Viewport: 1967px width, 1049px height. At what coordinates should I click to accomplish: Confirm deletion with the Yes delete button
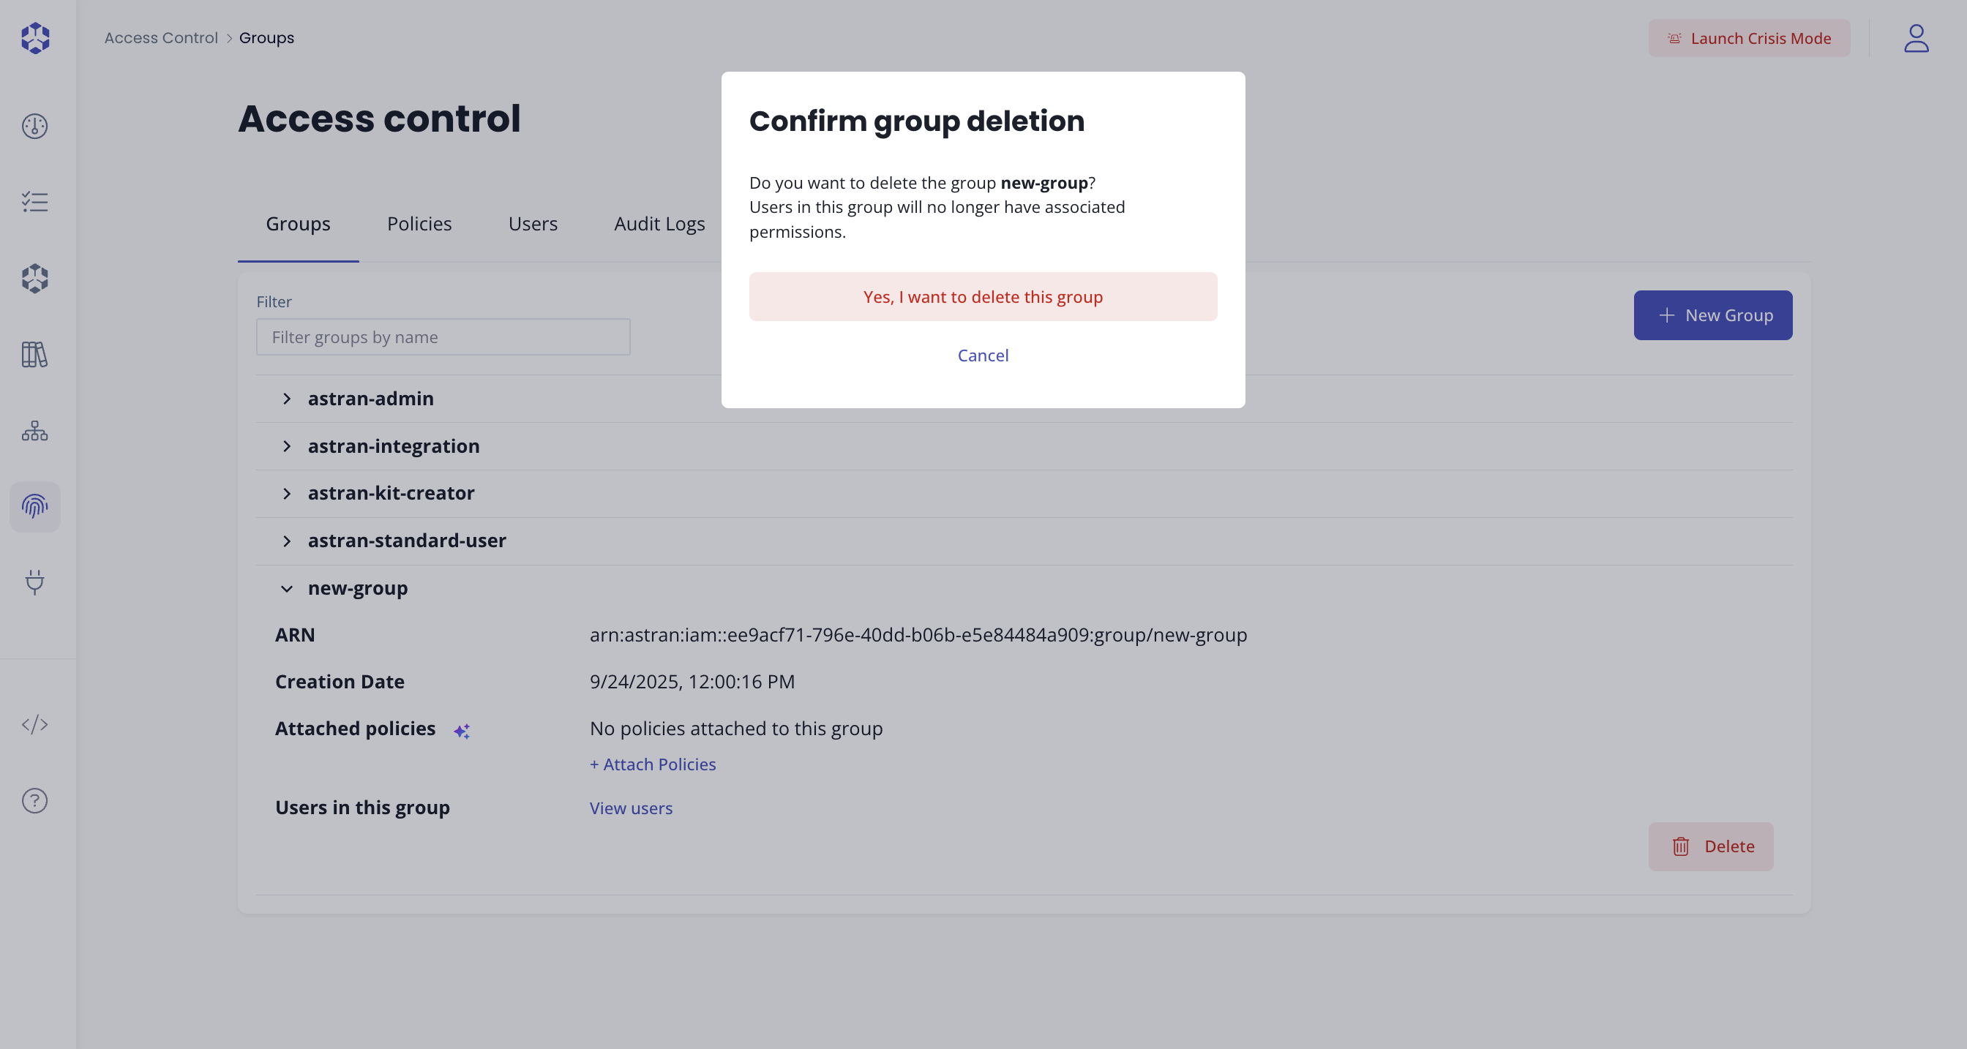tap(983, 297)
